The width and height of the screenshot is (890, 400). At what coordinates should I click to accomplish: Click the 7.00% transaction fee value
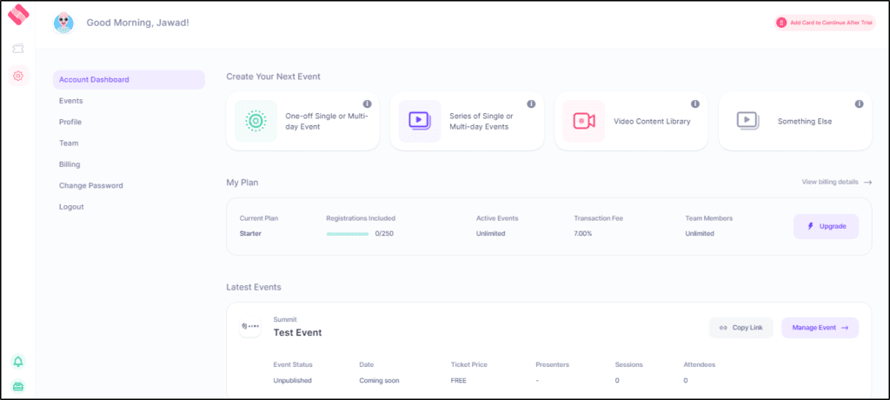[583, 234]
